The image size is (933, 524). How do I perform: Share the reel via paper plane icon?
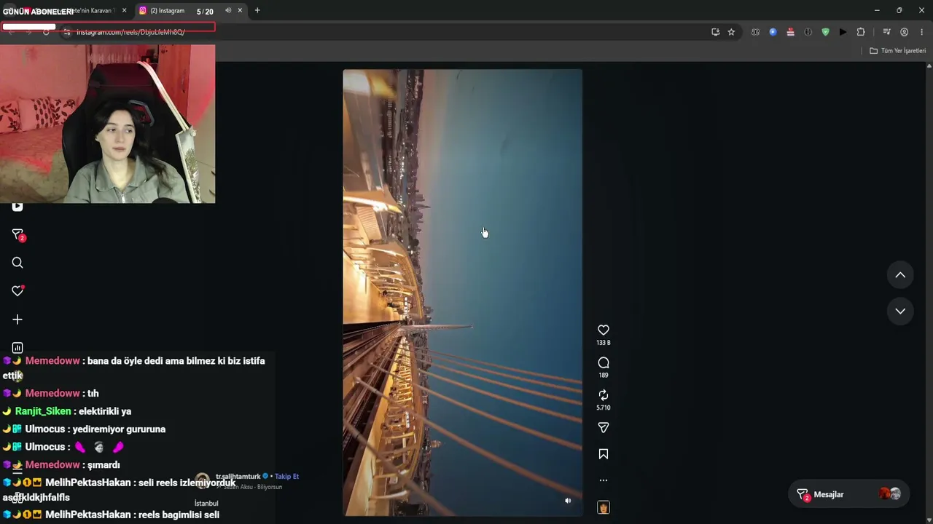click(604, 428)
